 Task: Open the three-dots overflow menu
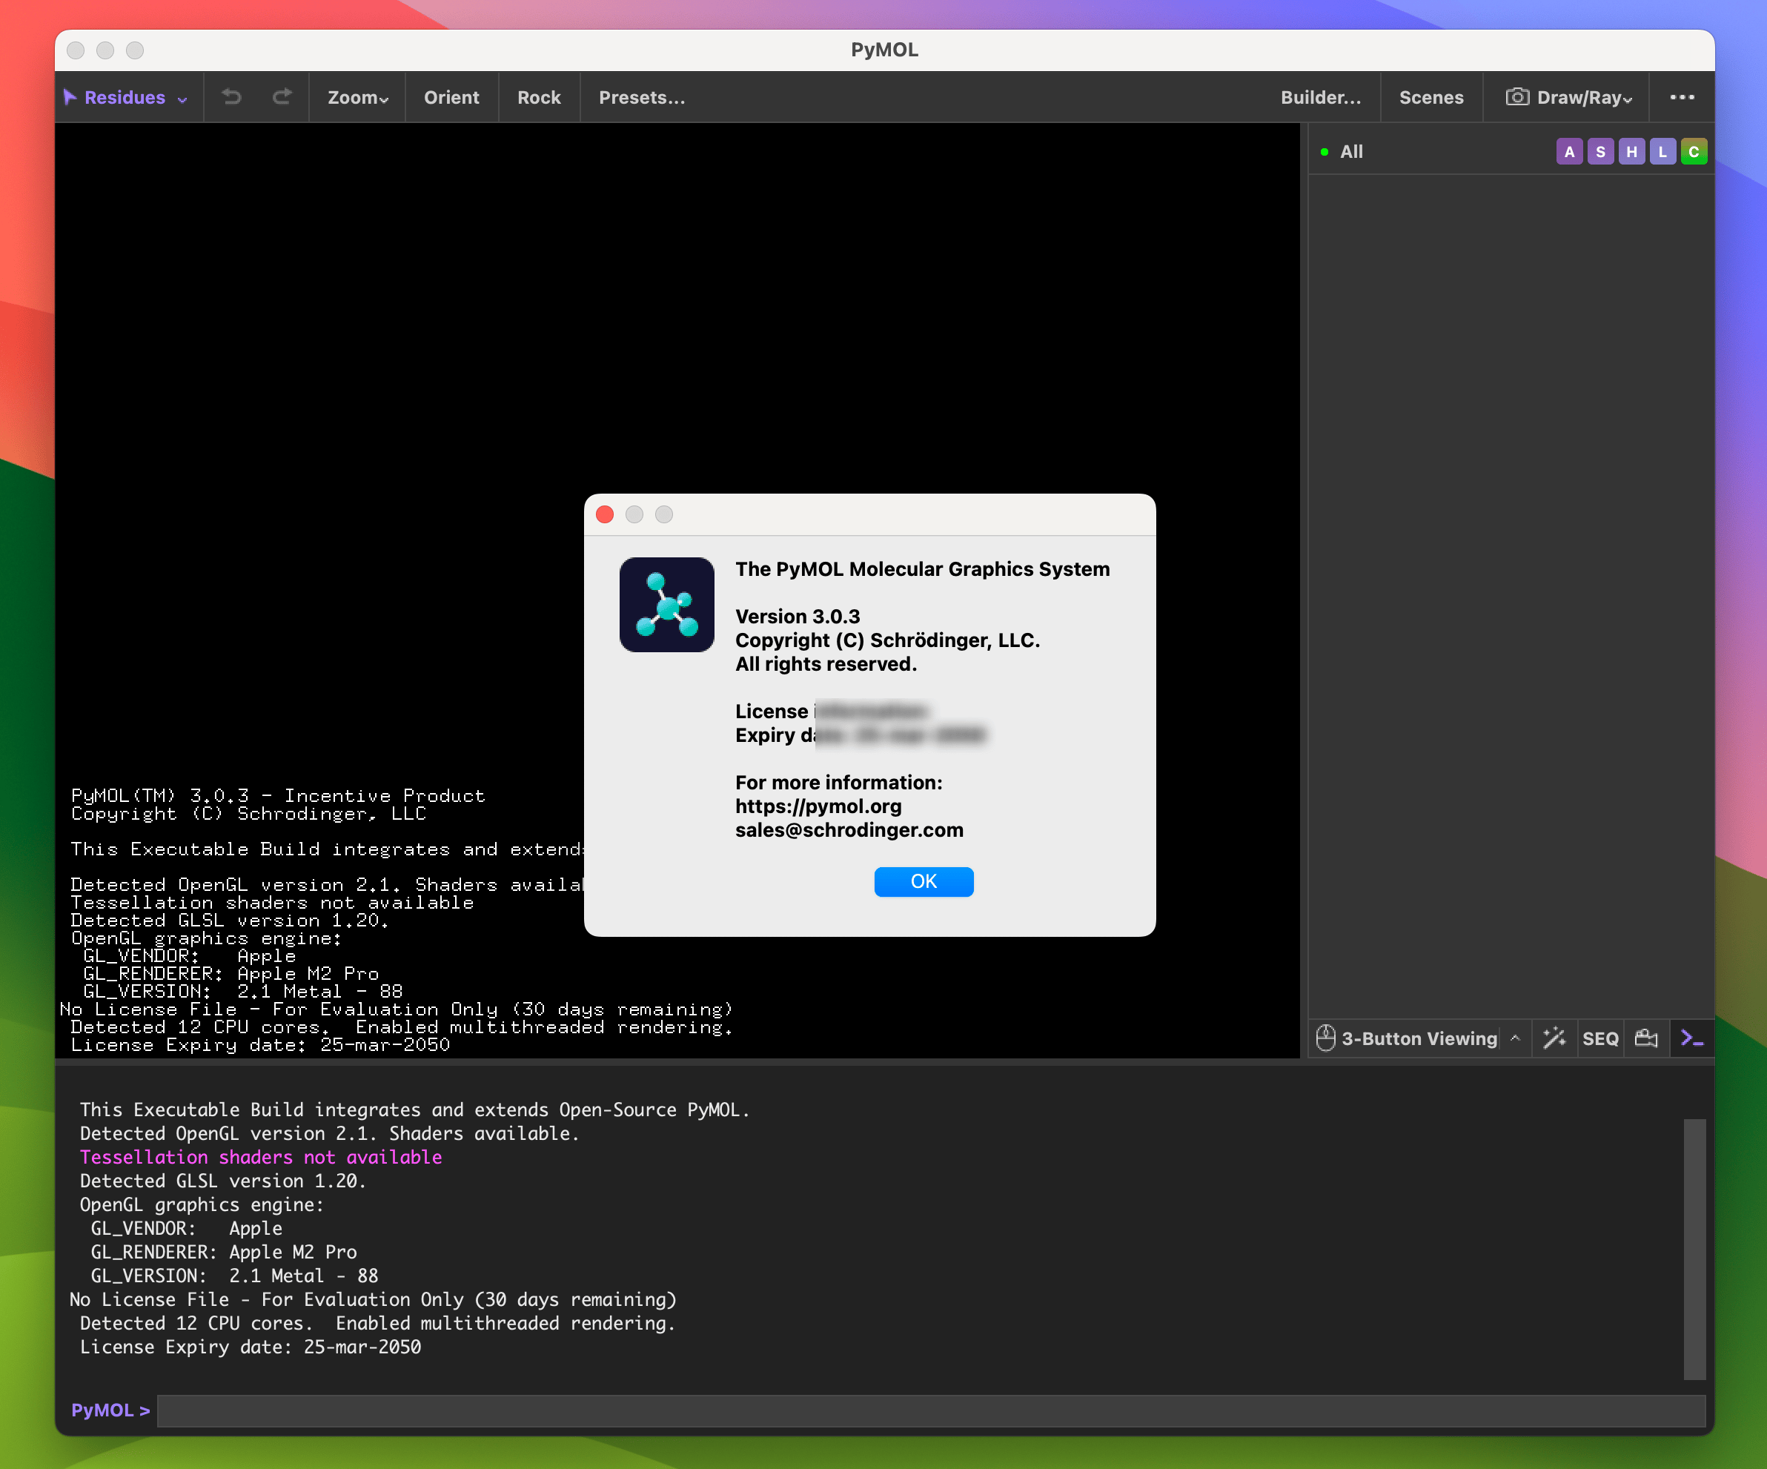1681,97
